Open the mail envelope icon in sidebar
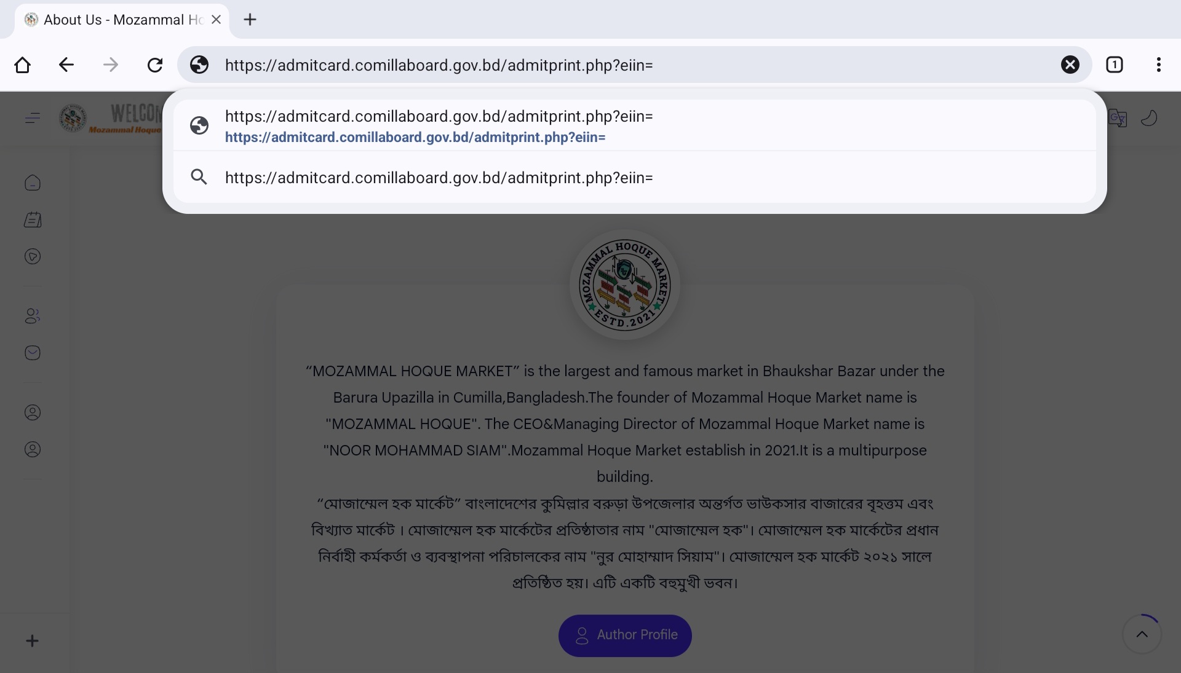This screenshot has width=1181, height=673. 33,353
